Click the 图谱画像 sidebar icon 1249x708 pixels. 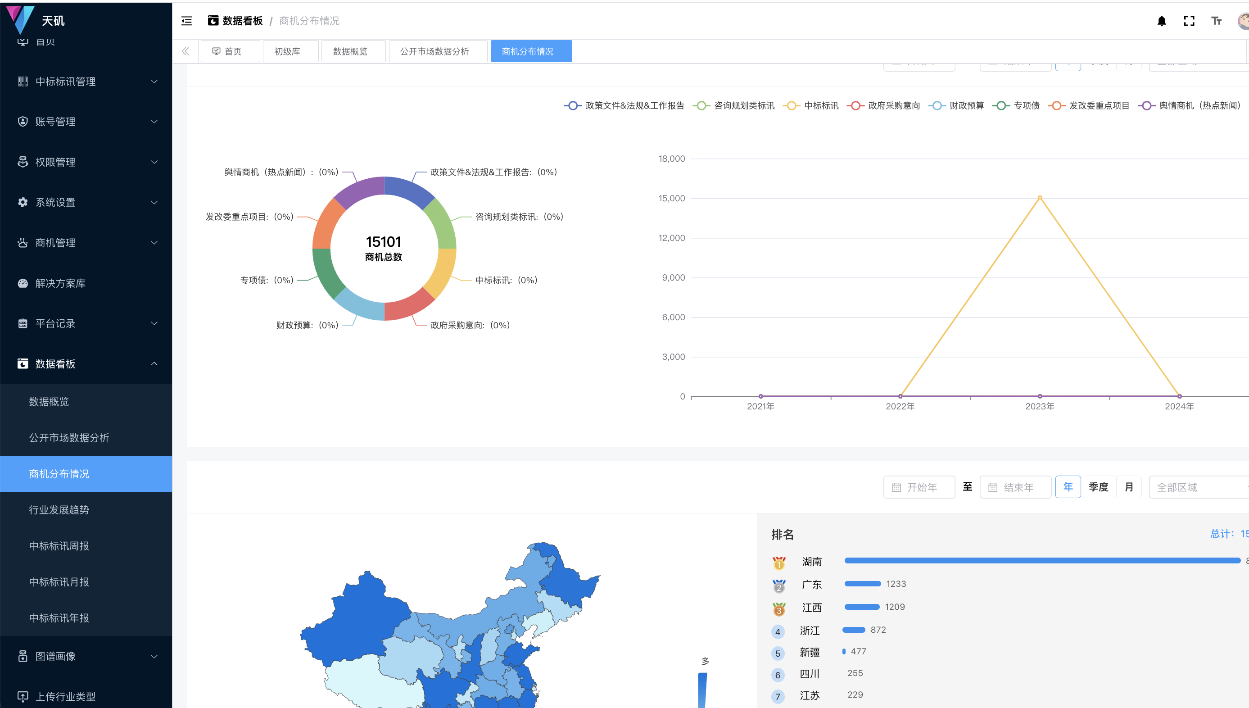coord(23,656)
